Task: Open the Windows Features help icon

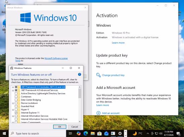Action: tap(80, 74)
